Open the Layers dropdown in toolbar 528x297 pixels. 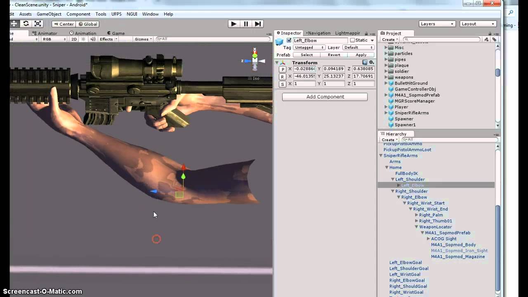(437, 24)
